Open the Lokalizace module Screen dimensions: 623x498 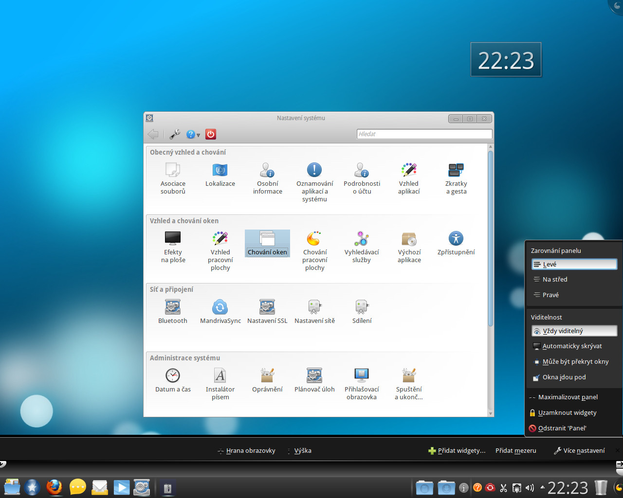pos(220,174)
